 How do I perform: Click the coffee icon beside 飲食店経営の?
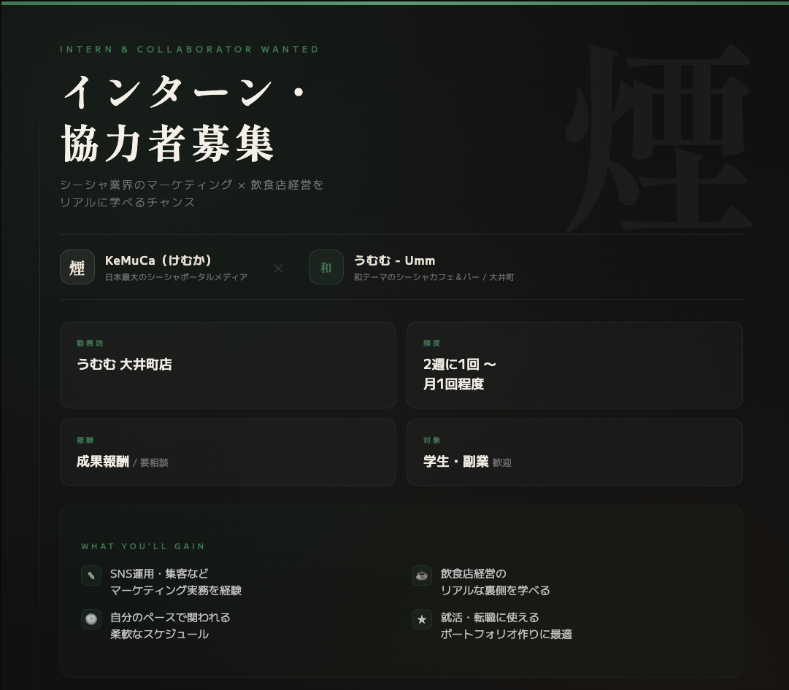[x=421, y=575]
